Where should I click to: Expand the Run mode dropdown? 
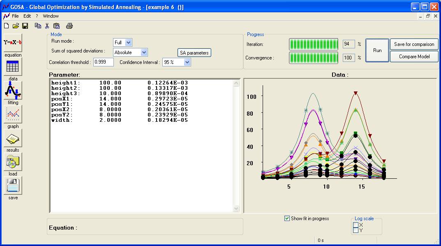(x=128, y=42)
